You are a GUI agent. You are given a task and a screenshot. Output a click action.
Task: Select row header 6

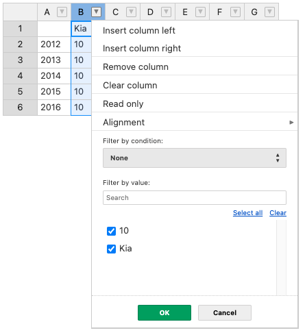[x=20, y=108]
